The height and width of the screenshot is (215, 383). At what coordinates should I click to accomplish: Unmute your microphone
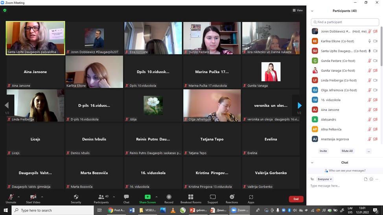pos(11,199)
